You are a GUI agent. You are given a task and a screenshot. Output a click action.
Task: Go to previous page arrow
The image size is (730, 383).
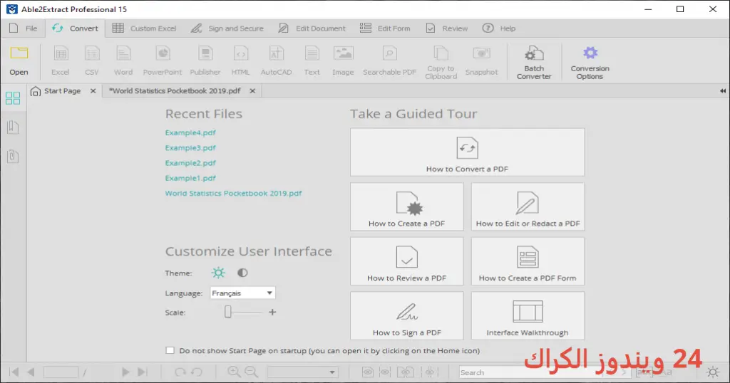[31, 372]
